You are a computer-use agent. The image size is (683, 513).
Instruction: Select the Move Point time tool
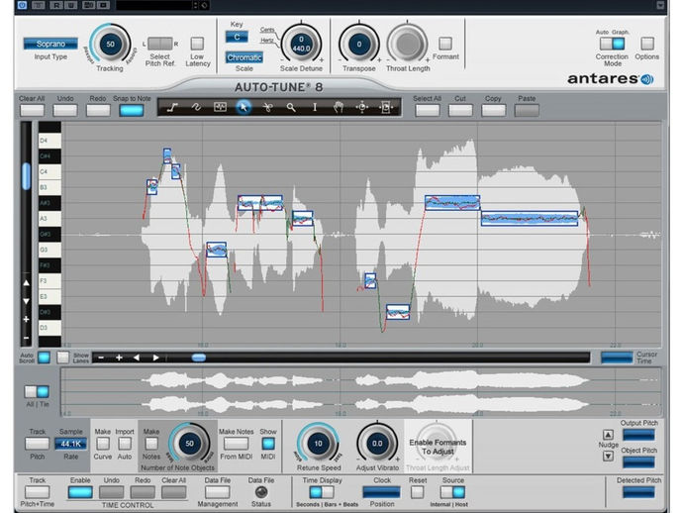[362, 107]
